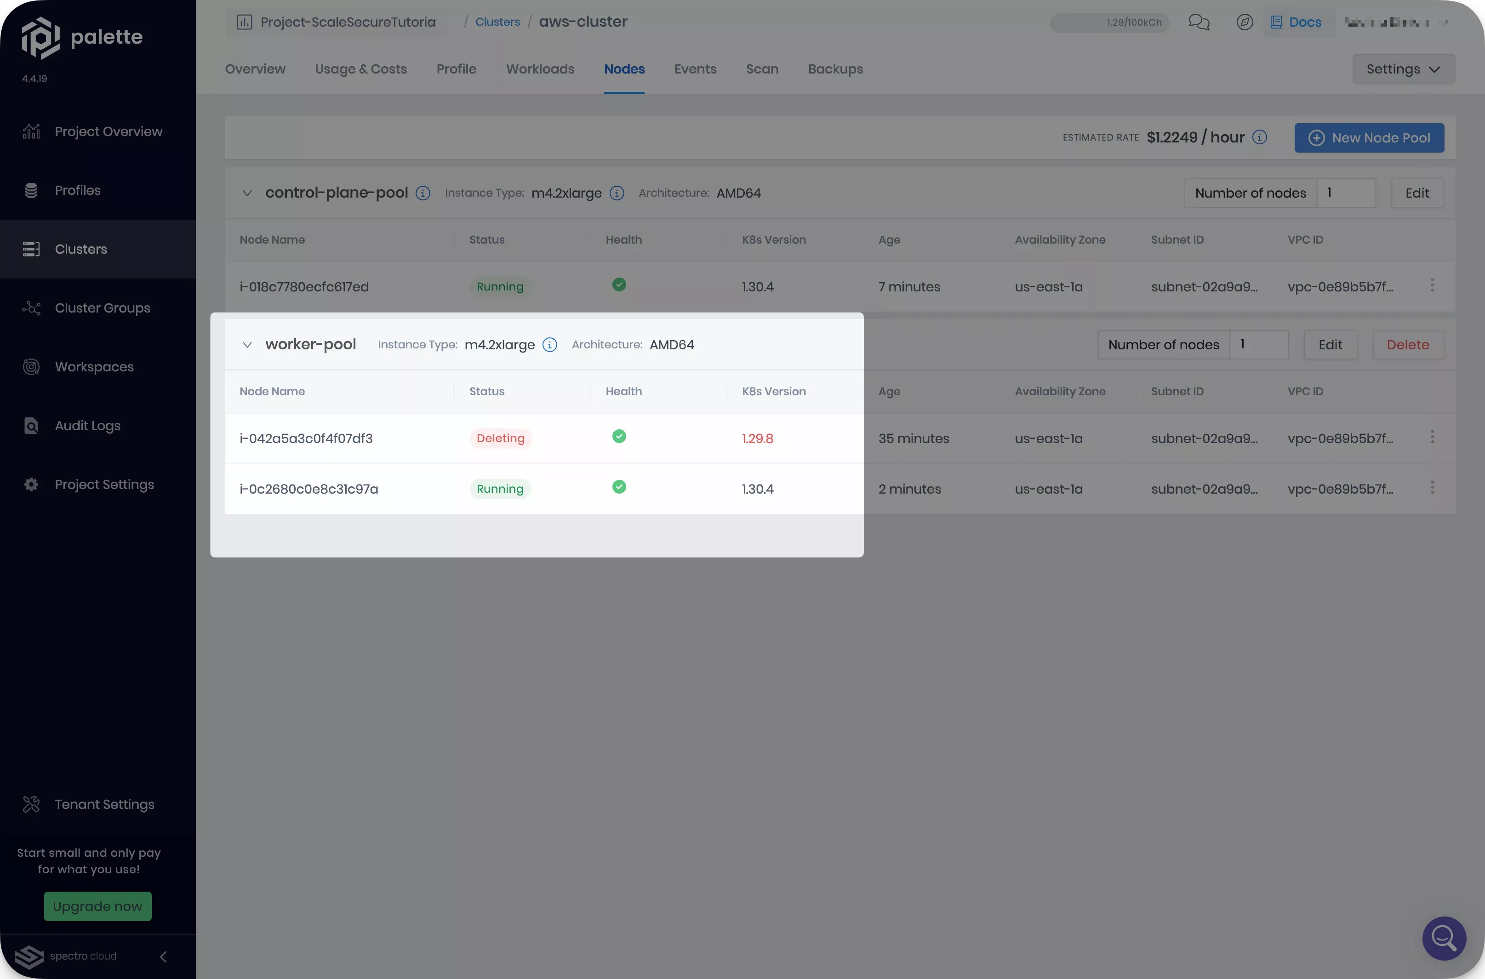The width and height of the screenshot is (1485, 979).
Task: Edit the worker-pool number of nodes field
Action: coord(1259,344)
